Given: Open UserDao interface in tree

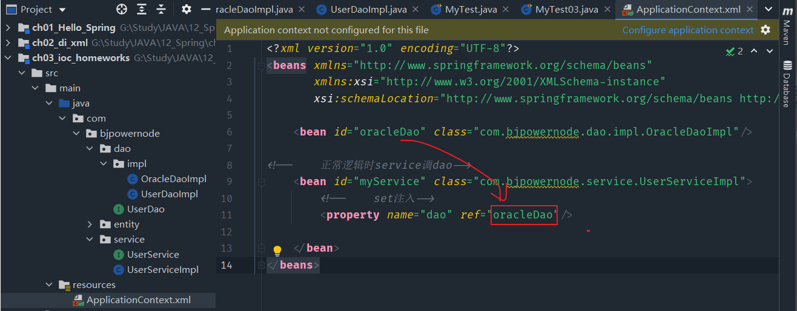Looking at the screenshot, I should [x=146, y=209].
